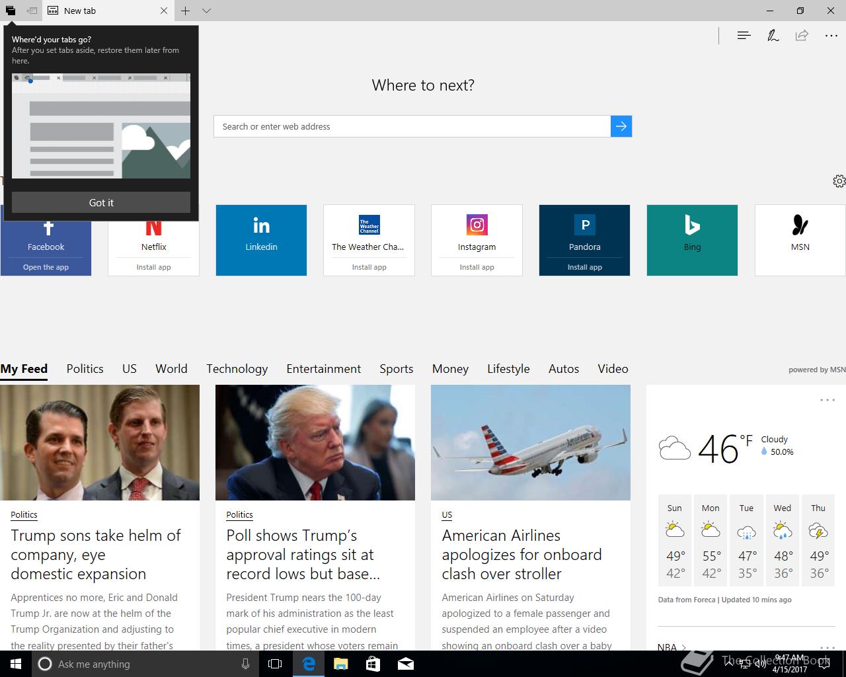
Task: Open the Bing tile
Action: [x=692, y=240]
